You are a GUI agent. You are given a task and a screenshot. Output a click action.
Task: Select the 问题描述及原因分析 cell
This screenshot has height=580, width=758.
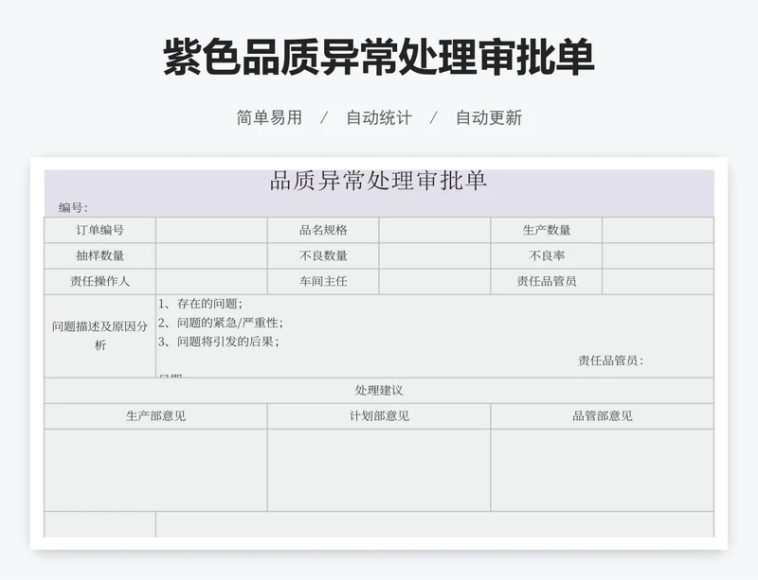pyautogui.click(x=100, y=336)
